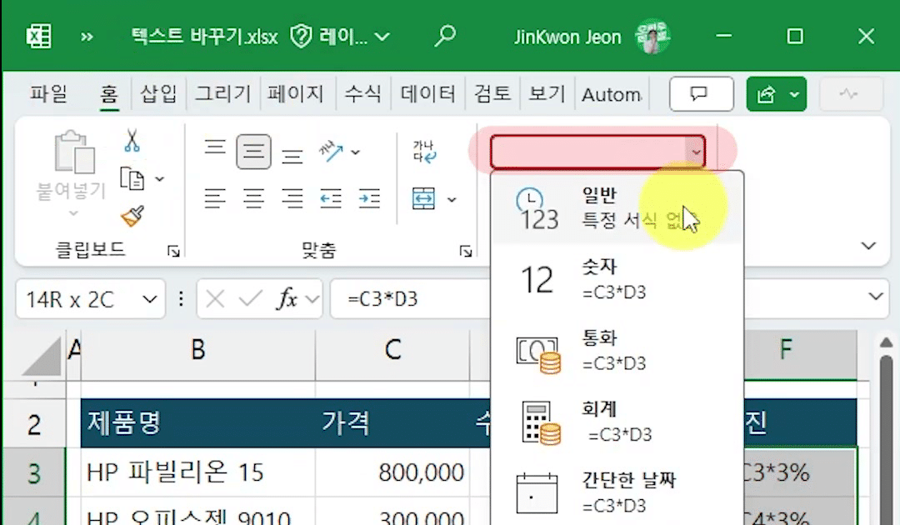Click the text orientation icon

pyautogui.click(x=331, y=152)
